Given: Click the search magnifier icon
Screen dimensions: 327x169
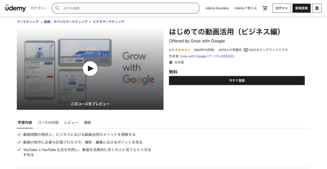Looking at the screenshot, I should tap(57, 8).
